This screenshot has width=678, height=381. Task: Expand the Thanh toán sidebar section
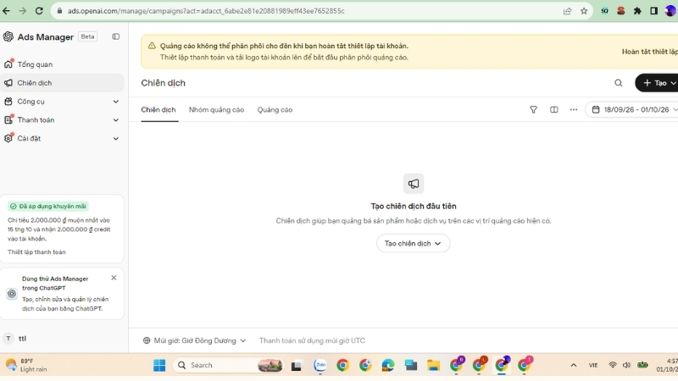tap(62, 120)
